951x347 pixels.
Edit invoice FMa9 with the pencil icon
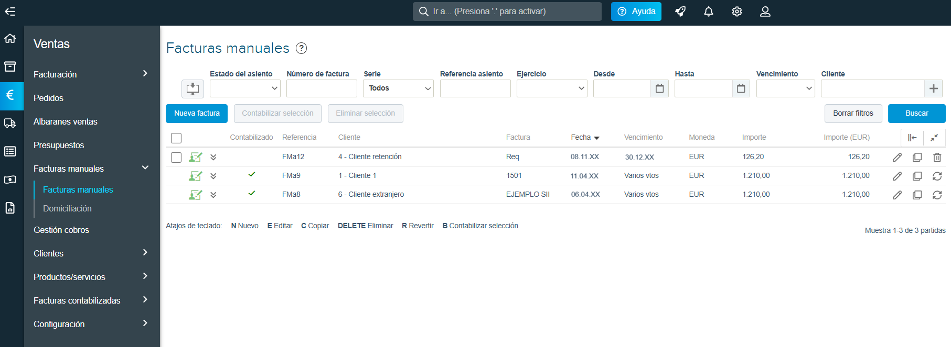pos(897,176)
